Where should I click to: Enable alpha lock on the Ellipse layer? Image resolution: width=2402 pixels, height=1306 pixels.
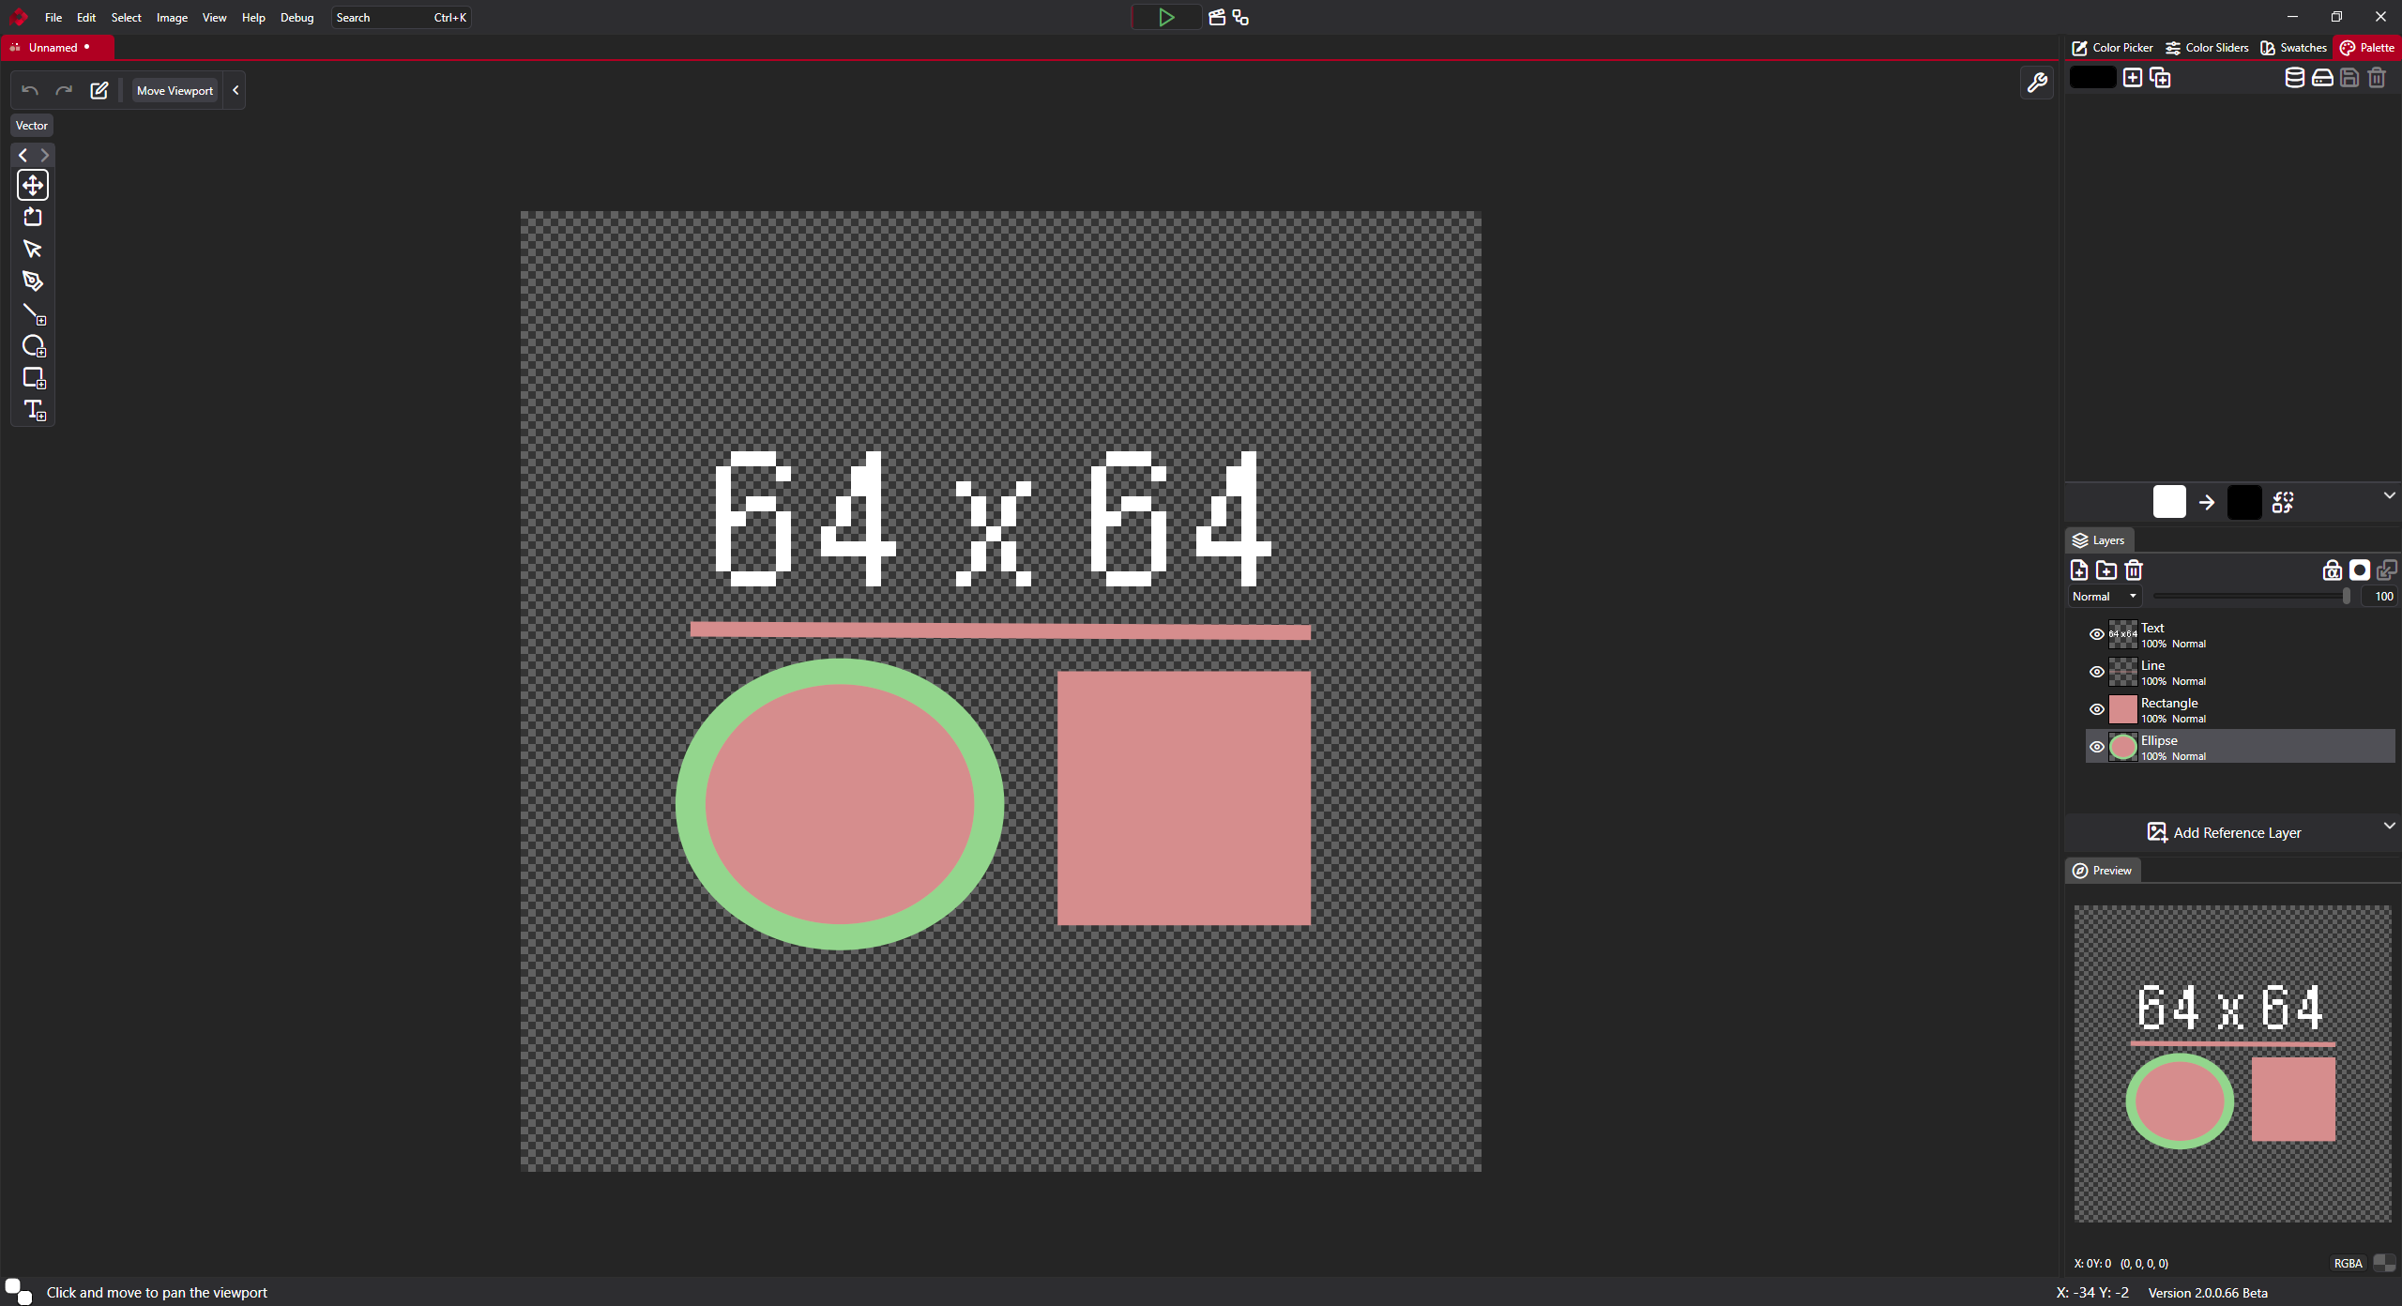click(x=2332, y=569)
